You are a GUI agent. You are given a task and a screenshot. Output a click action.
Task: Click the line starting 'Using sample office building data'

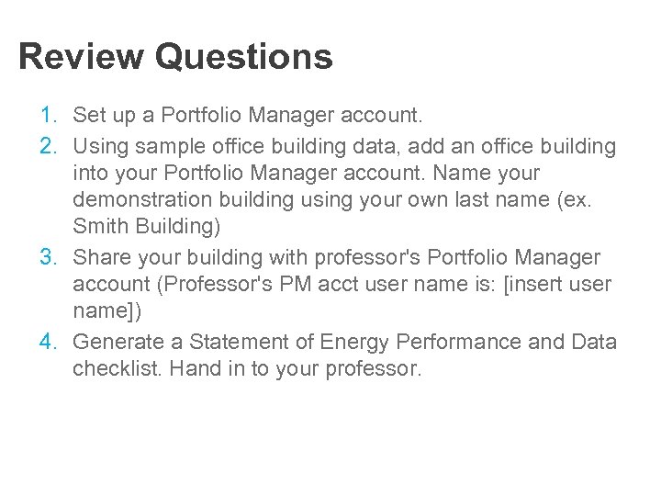[344, 145]
